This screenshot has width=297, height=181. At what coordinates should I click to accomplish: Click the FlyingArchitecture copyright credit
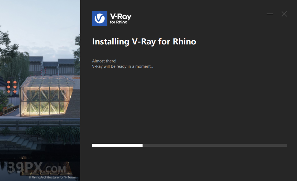[52, 177]
